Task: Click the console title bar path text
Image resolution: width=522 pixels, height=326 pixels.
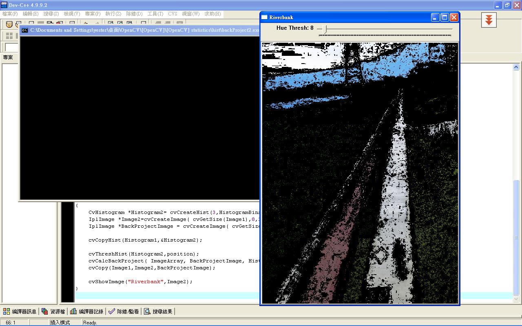Action: [x=145, y=30]
